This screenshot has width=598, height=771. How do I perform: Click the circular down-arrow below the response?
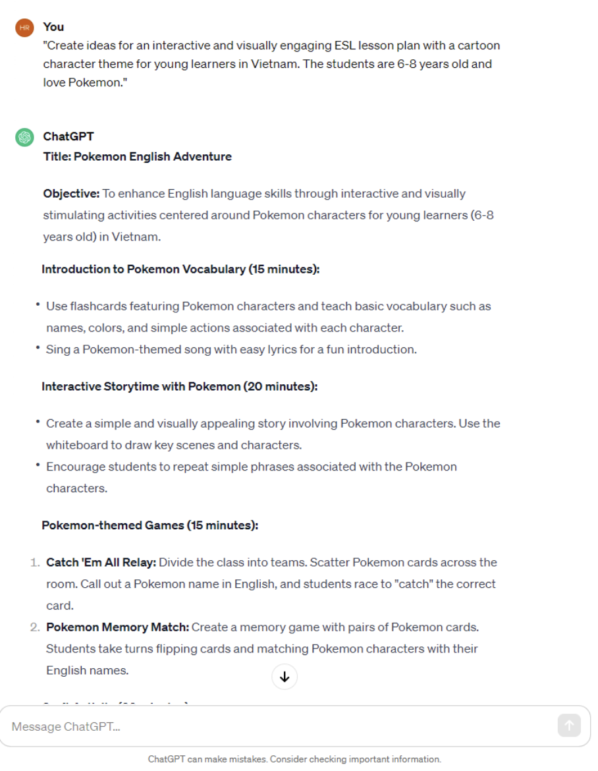(285, 676)
